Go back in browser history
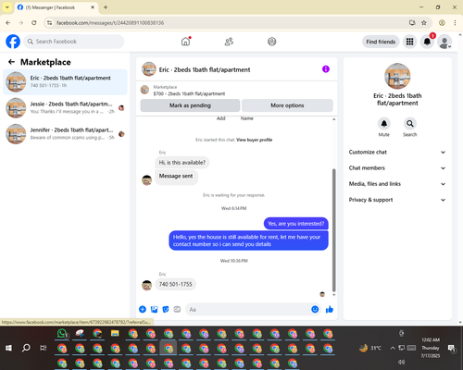The image size is (463, 370). click(x=8, y=23)
